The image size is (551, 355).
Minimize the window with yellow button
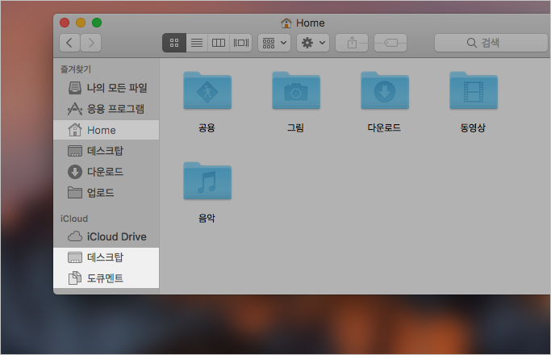81,23
